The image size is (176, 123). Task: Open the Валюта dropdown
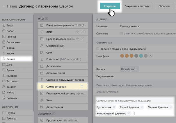pos(129,69)
